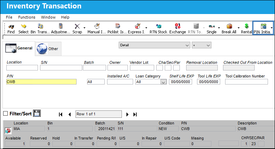
Task: Click the Exchange toolbar icon
Action: pyautogui.click(x=177, y=26)
